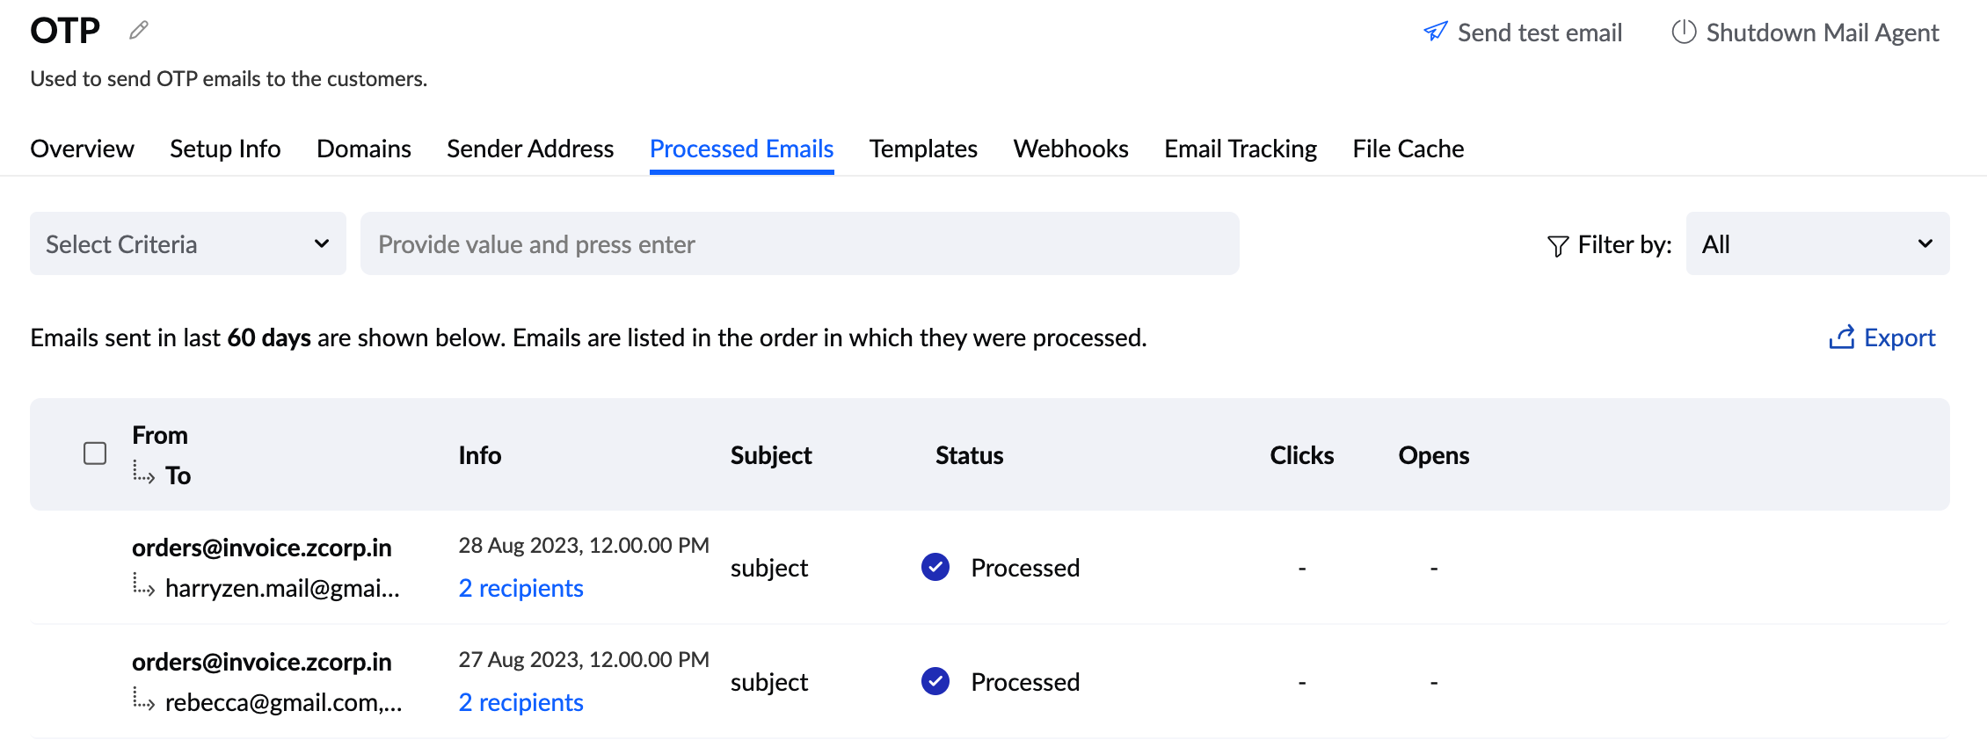Viewport: 1987px width, 740px height.
Task: Select the rebecca@gmail.com email row
Action: [281, 702]
